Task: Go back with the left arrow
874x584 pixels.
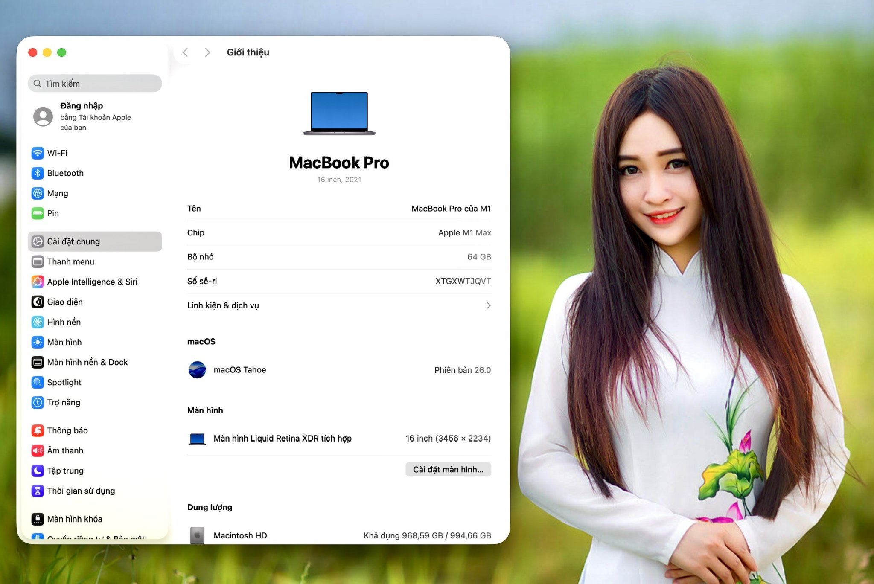Action: [185, 52]
